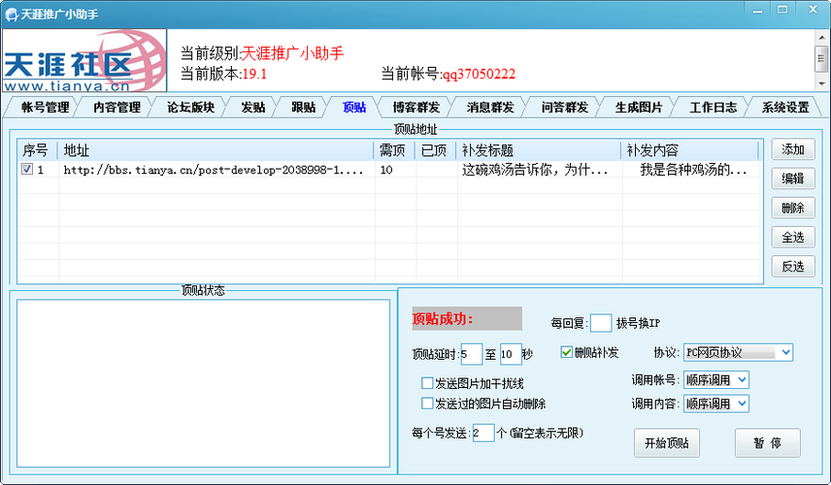The height and width of the screenshot is (485, 831).
Task: Select all entries with 全选
Action: [792, 237]
